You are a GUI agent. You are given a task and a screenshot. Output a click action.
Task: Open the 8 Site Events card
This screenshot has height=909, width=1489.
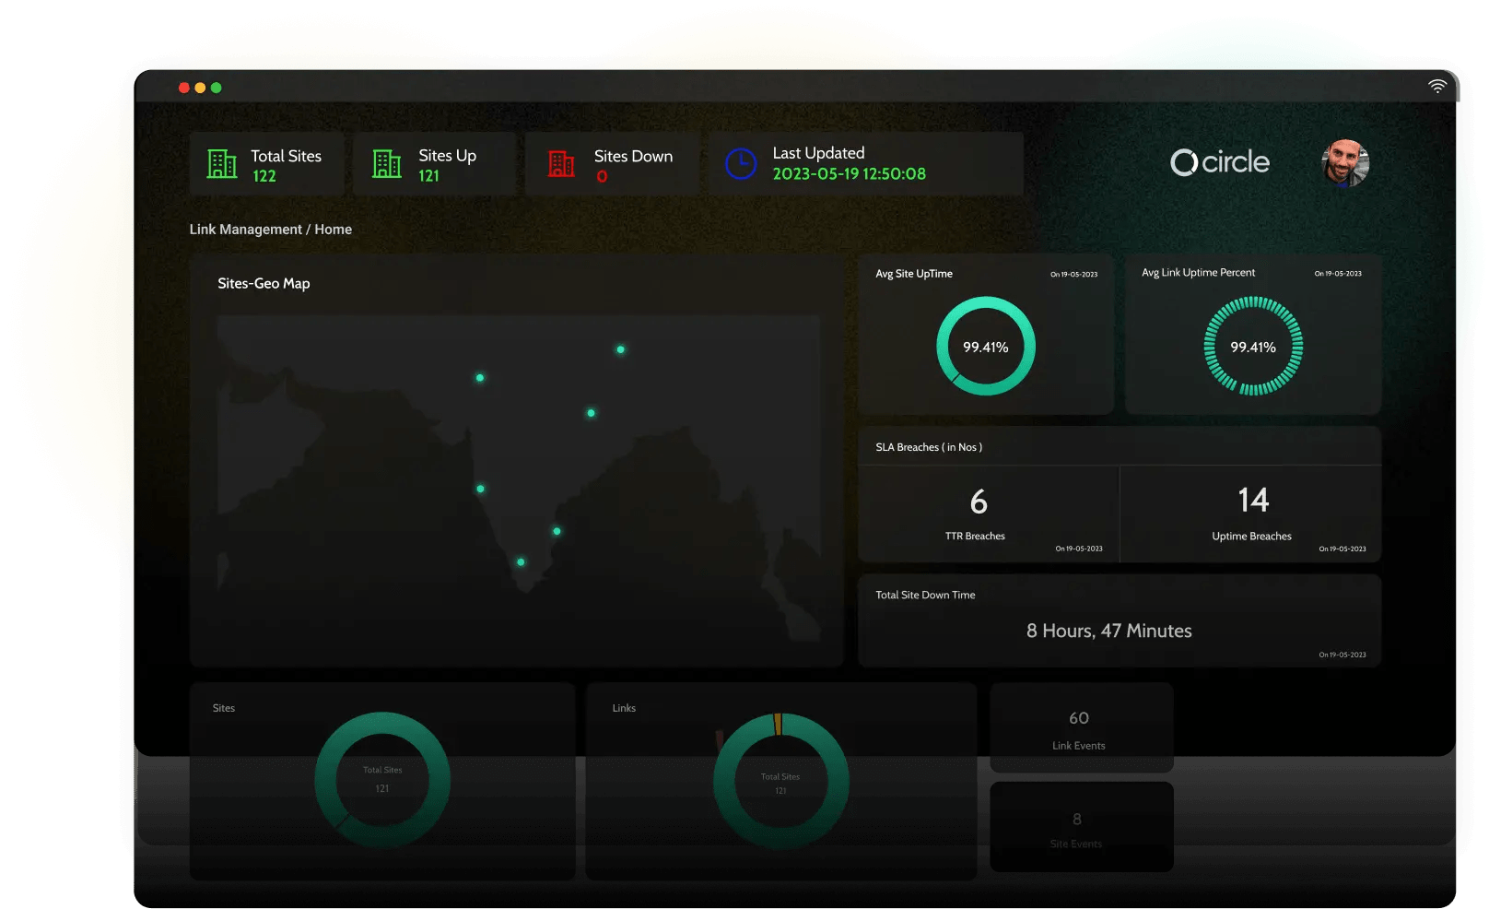1082,827
